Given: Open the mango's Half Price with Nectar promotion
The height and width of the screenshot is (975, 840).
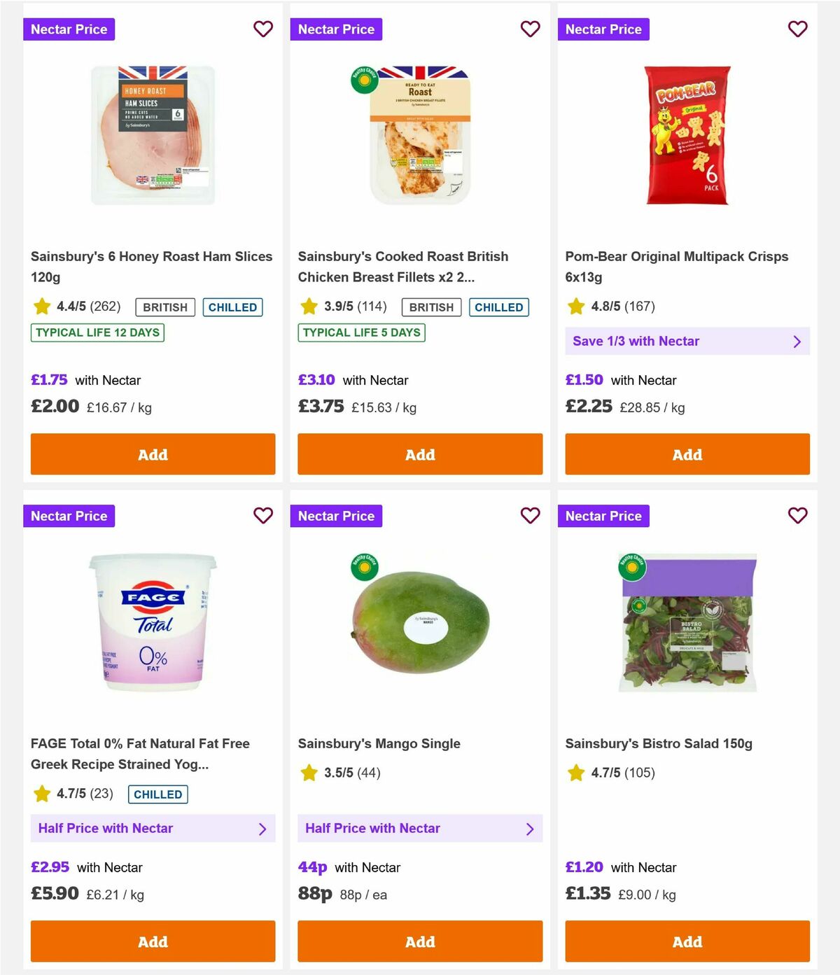Looking at the screenshot, I should click(420, 828).
